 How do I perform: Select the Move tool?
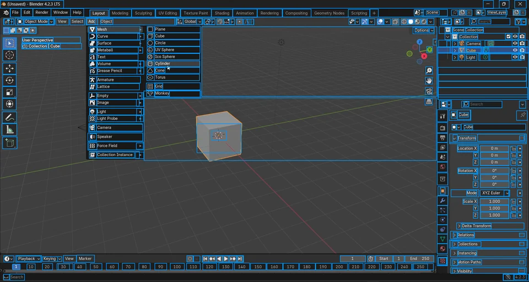point(9,68)
